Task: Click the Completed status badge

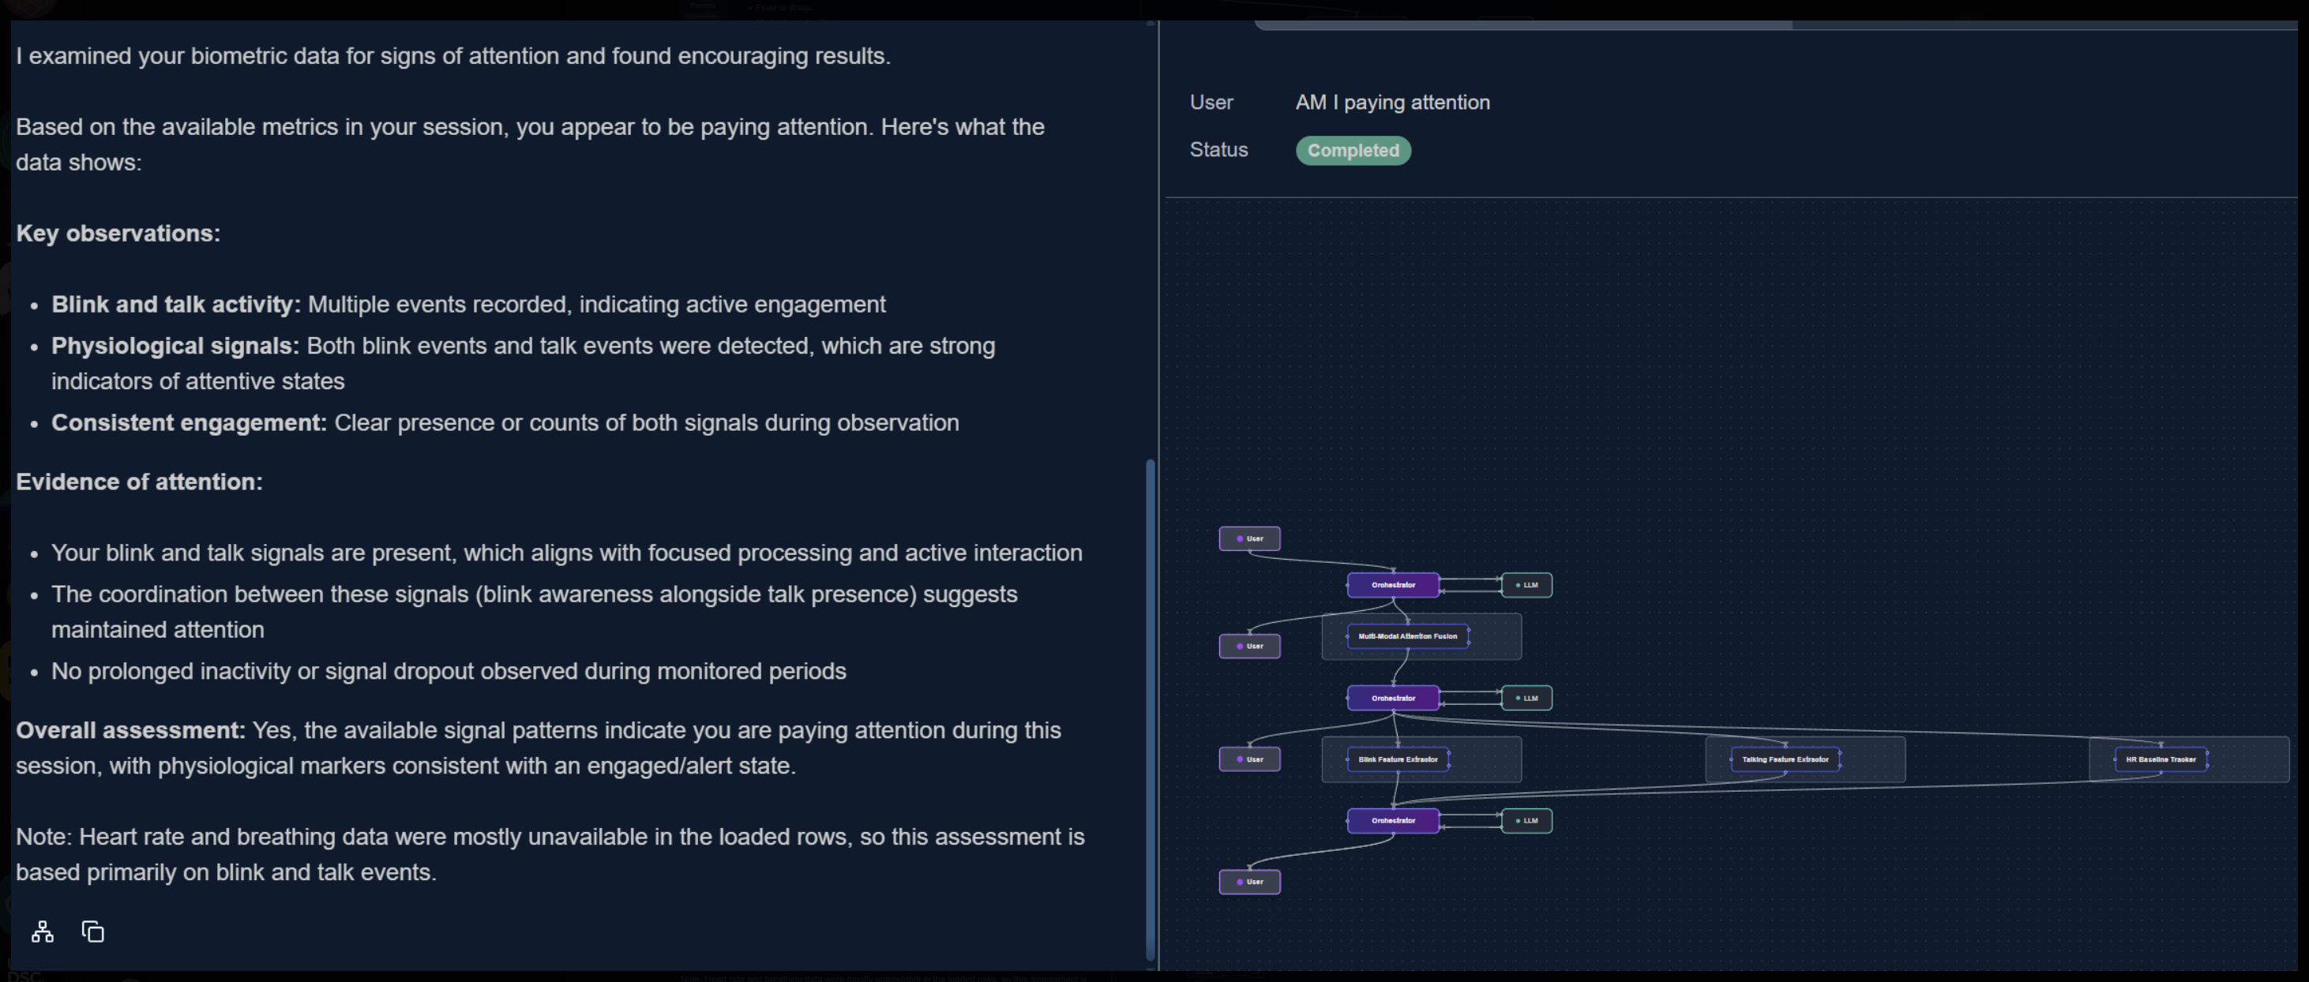Action: click(x=1353, y=151)
